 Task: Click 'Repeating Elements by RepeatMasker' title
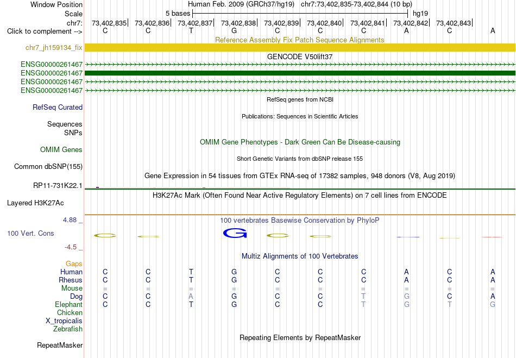(300, 337)
